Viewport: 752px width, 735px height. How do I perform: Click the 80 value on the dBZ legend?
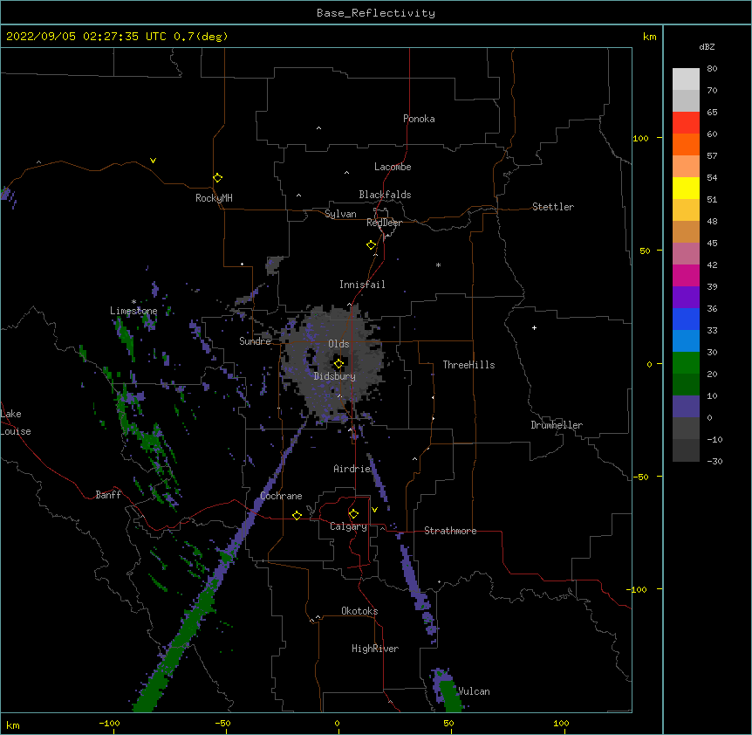pos(712,69)
